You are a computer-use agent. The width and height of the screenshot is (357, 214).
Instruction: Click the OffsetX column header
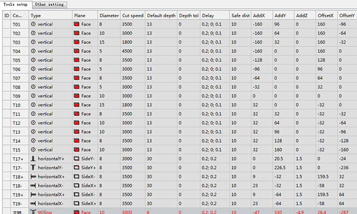click(325, 16)
